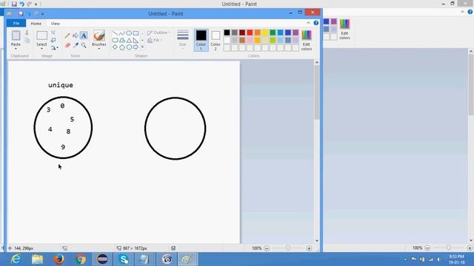Click Undo in background Paint window toolbar
Image resolution: width=474 pixels, height=266 pixels.
click(21, 4)
